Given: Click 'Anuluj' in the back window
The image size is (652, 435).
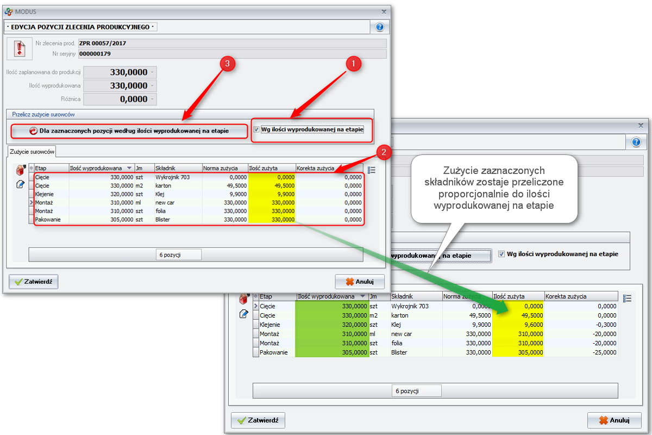Looking at the screenshot, I should tap(614, 420).
